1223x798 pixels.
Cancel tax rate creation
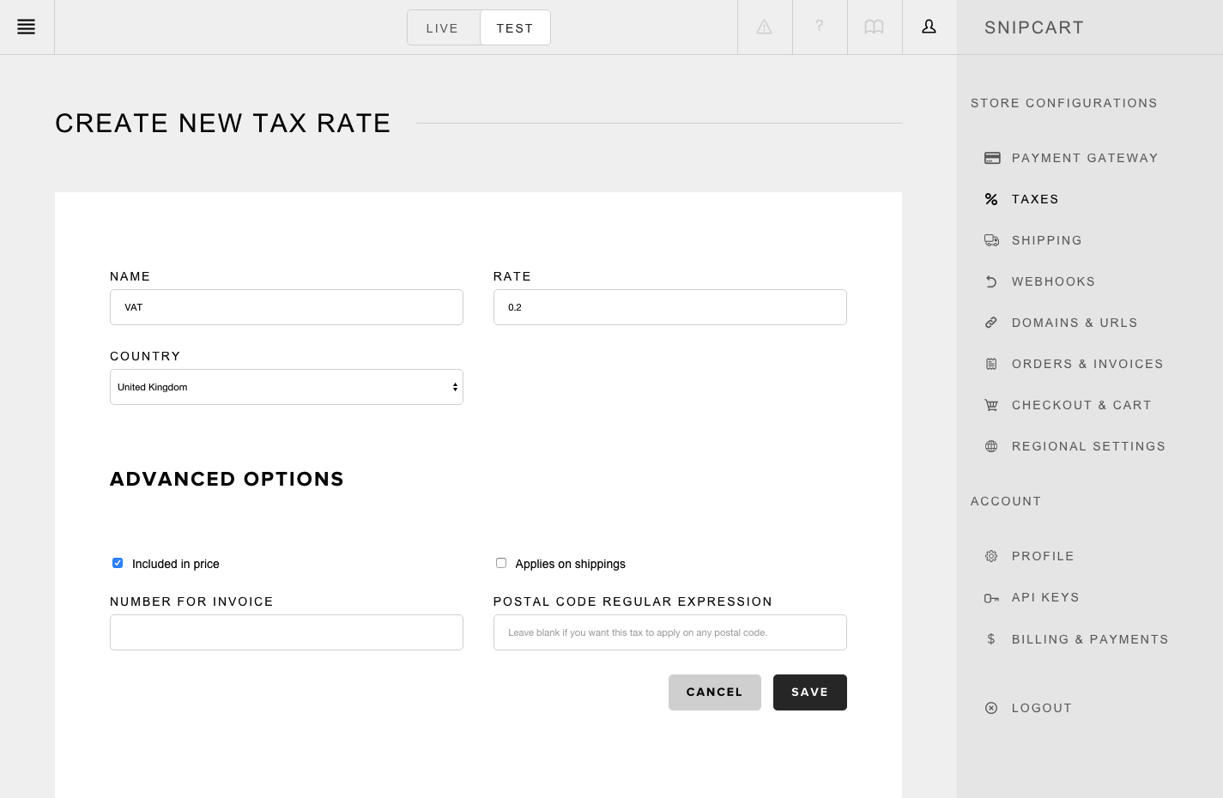715,692
